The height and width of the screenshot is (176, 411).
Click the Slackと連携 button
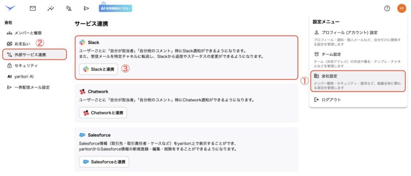point(98,69)
